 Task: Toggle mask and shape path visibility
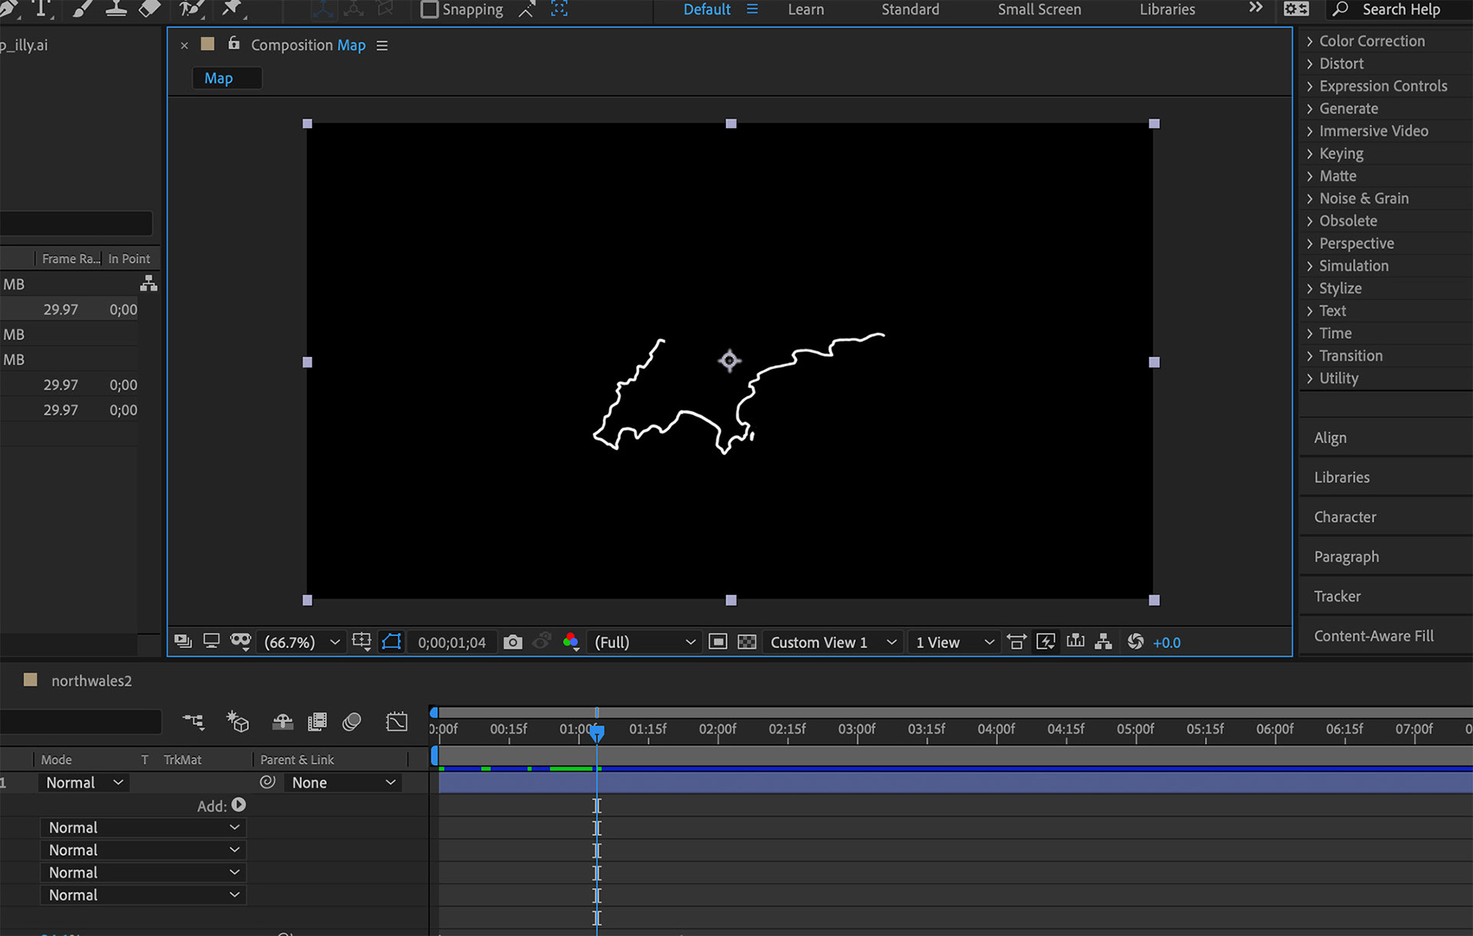click(x=391, y=642)
